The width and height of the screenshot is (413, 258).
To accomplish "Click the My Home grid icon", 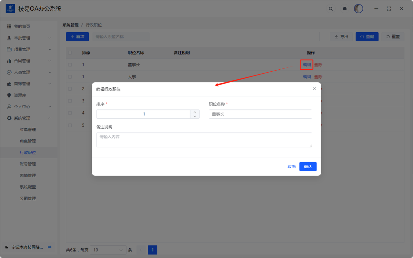I will click(9, 26).
